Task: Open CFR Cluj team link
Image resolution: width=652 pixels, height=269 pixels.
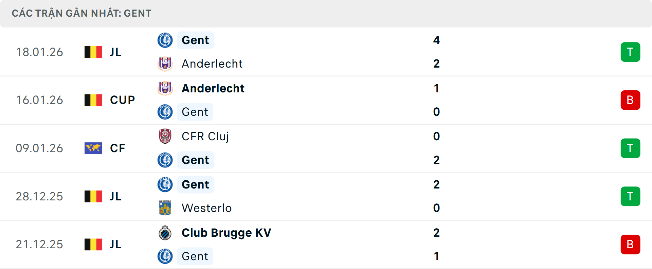Action: coord(205,136)
